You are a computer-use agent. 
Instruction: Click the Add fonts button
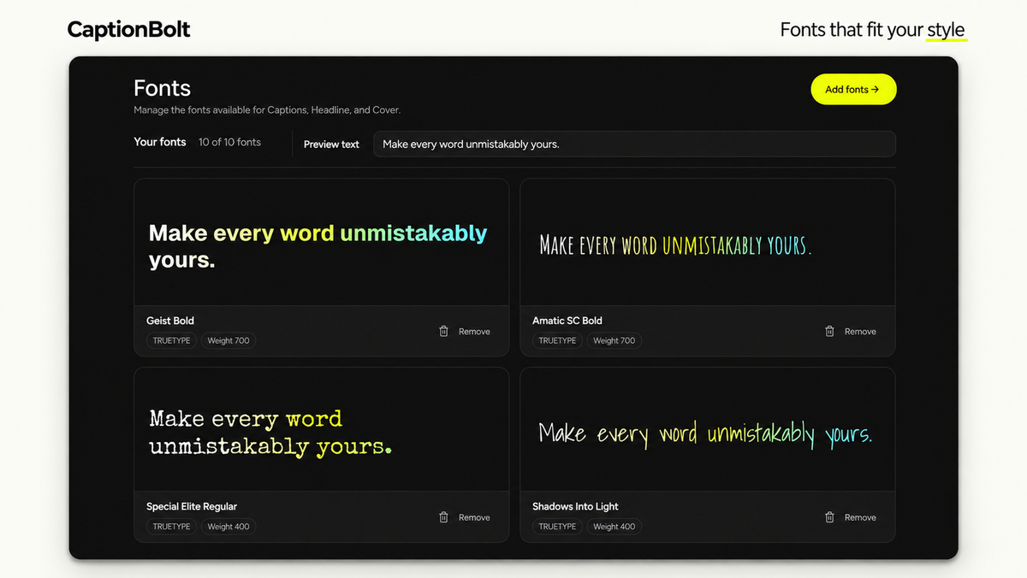(x=853, y=89)
